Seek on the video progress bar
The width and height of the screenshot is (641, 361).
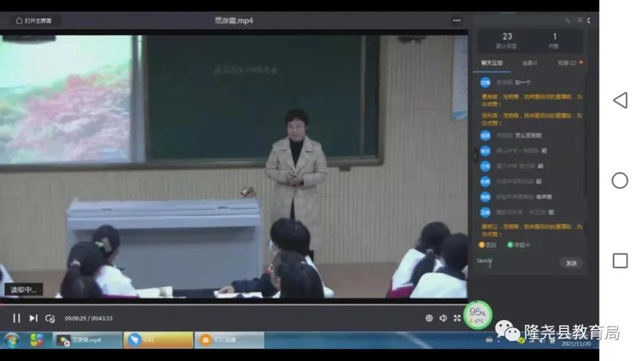(x=234, y=304)
